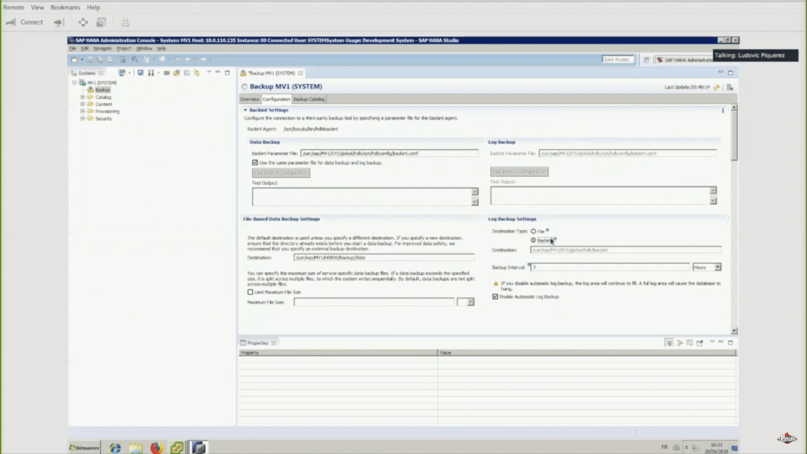Collapse the MV1 (SYSTEM) tree node
The height and width of the screenshot is (454, 807).
[x=75, y=83]
